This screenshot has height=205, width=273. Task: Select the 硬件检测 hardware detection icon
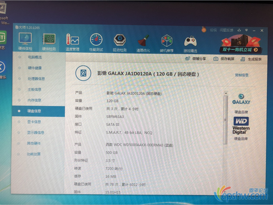49,42
